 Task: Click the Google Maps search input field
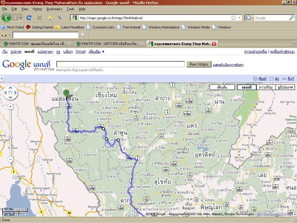(120, 64)
